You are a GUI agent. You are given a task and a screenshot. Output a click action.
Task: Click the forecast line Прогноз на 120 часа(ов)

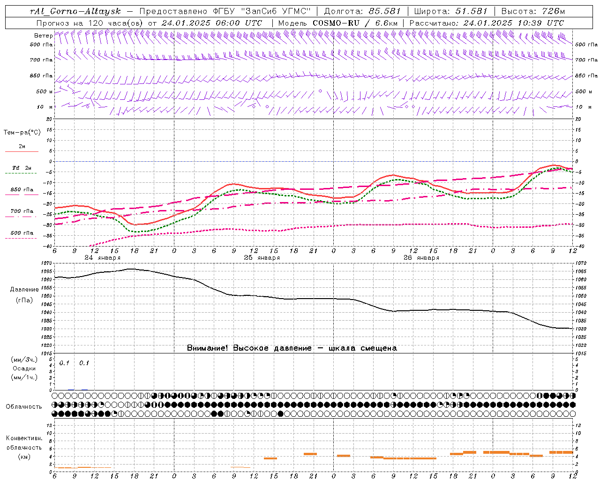(x=90, y=23)
